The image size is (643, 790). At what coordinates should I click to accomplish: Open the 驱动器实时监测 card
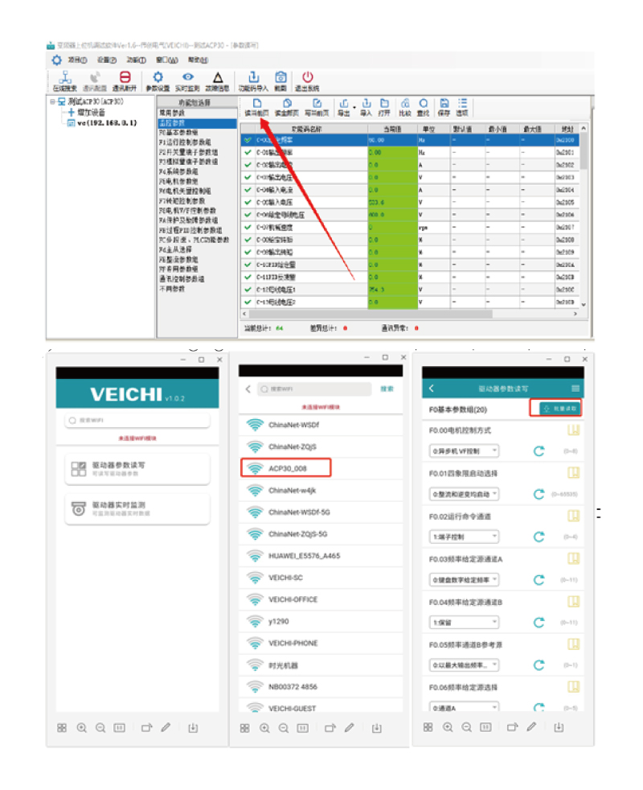[137, 509]
